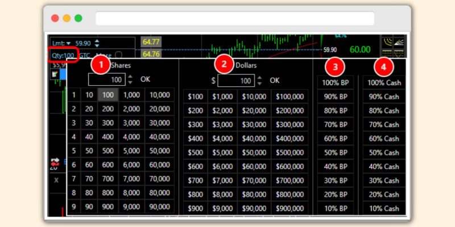The height and width of the screenshot is (227, 455).
Task: Click the green 60.00 last price
Action: coord(360,50)
